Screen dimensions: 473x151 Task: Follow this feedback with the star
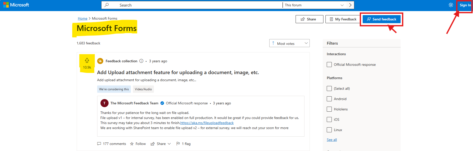138,144
